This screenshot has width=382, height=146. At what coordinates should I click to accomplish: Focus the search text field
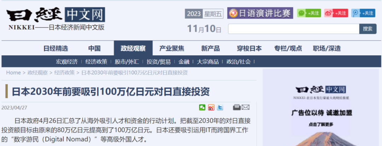[294, 29]
